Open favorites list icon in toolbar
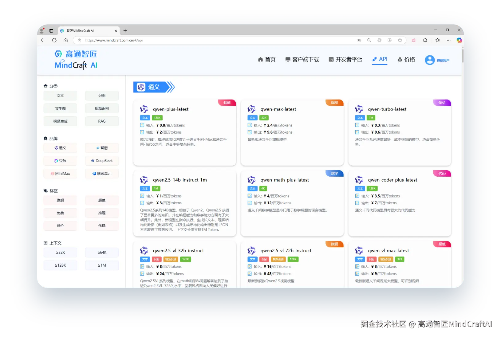The image size is (501, 337). coord(437,40)
